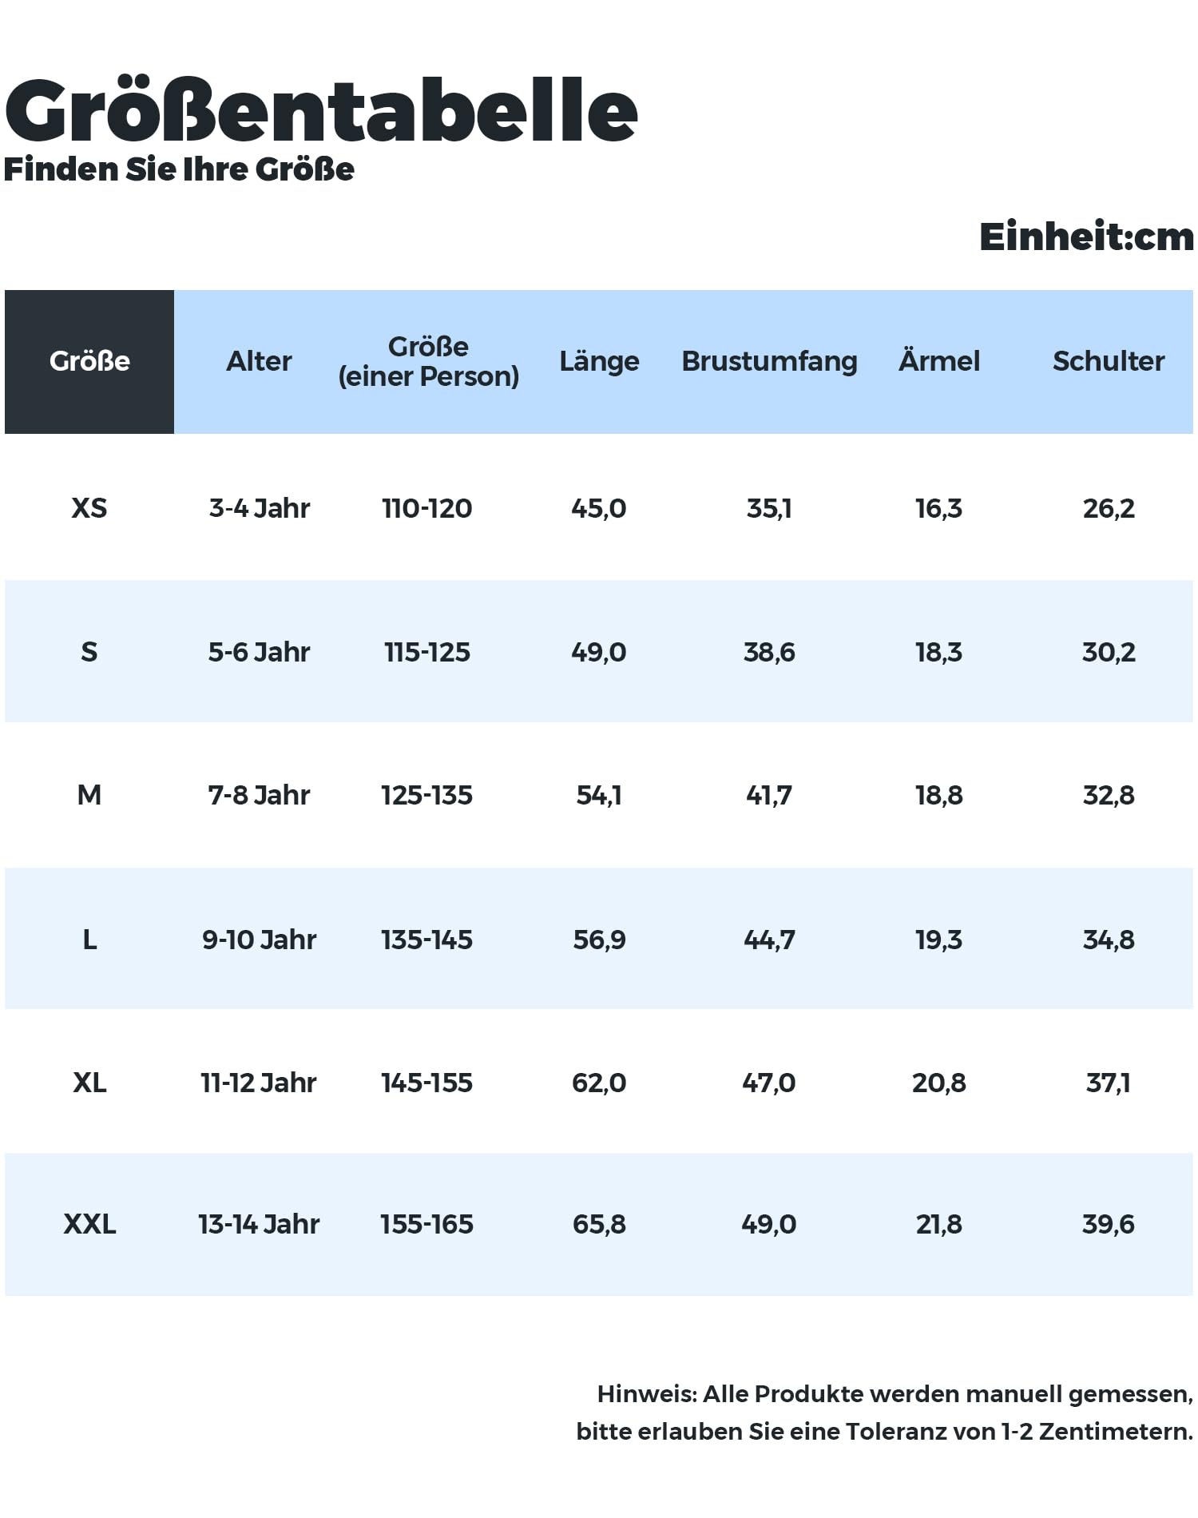Click the Größe (einer Person) header
The image size is (1198, 1518).
(x=429, y=361)
